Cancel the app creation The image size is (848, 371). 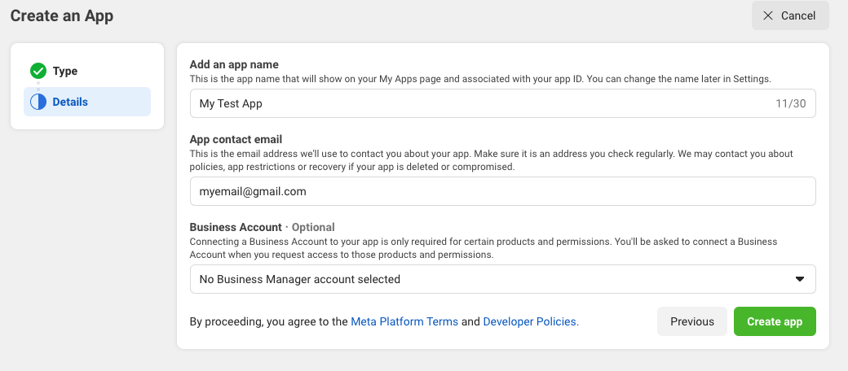coord(790,15)
